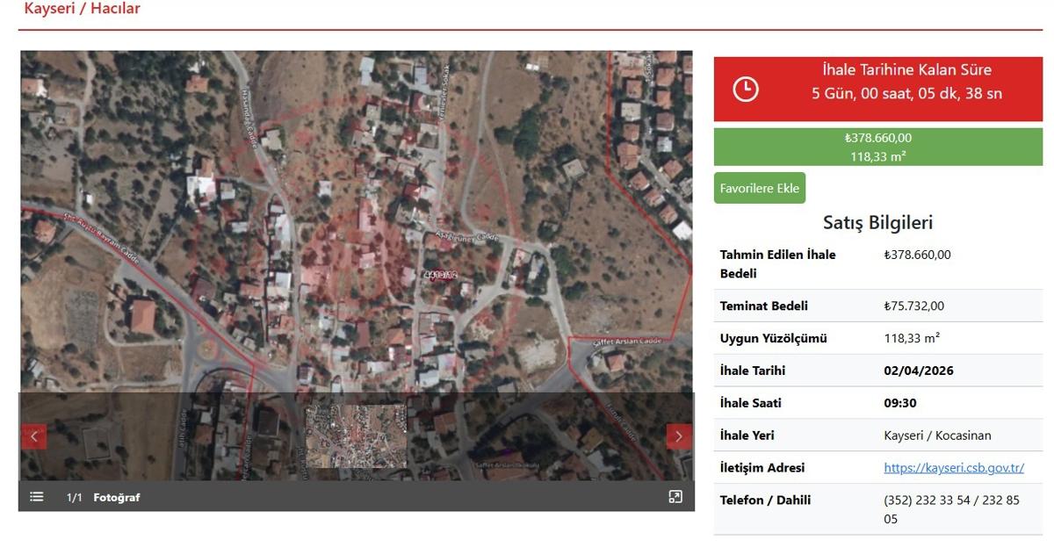The image size is (1054, 547).
Task: Click the 1/1 Fotoğraf caption
Action: click(103, 498)
